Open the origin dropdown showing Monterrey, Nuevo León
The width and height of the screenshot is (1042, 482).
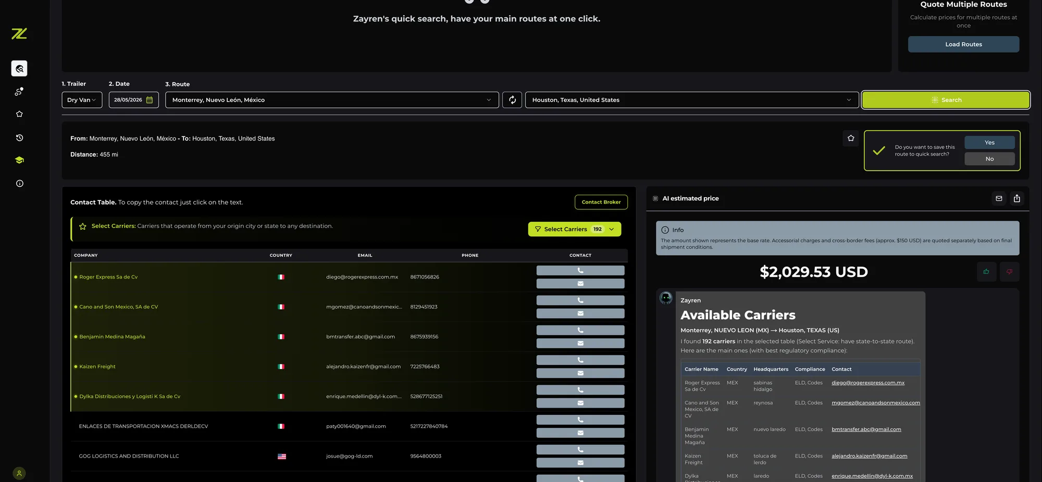tap(332, 100)
